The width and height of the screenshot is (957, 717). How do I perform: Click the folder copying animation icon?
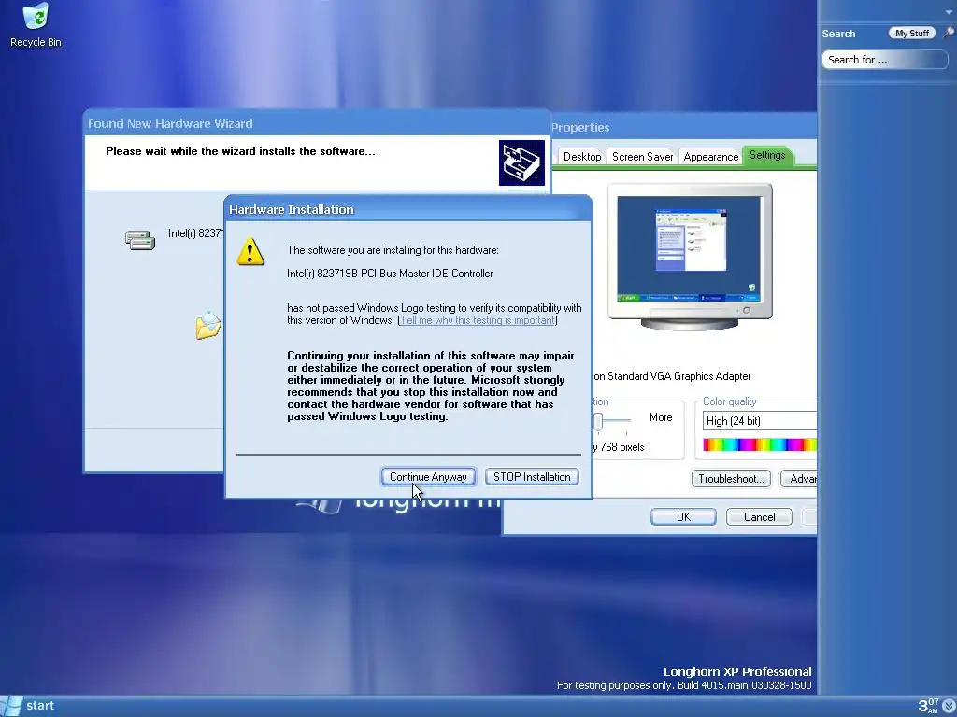[208, 325]
